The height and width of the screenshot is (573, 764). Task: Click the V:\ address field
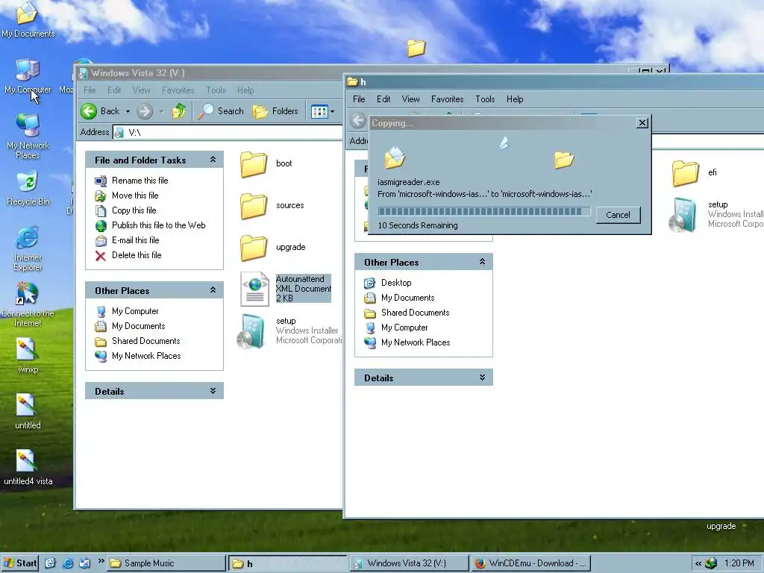coord(228,132)
